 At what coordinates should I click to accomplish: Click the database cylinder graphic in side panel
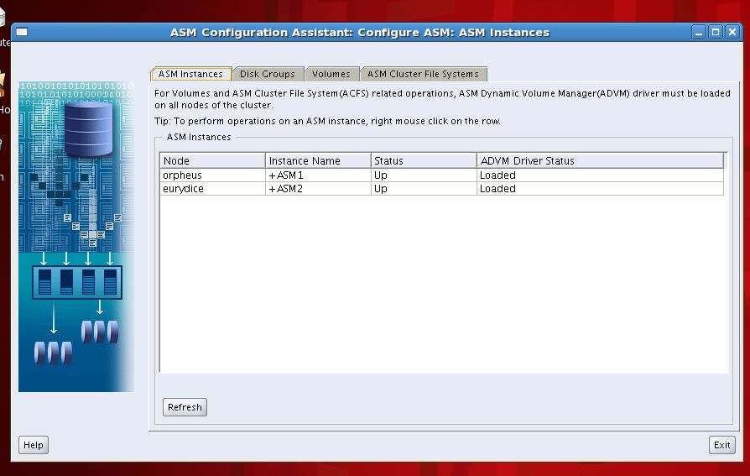click(x=88, y=128)
